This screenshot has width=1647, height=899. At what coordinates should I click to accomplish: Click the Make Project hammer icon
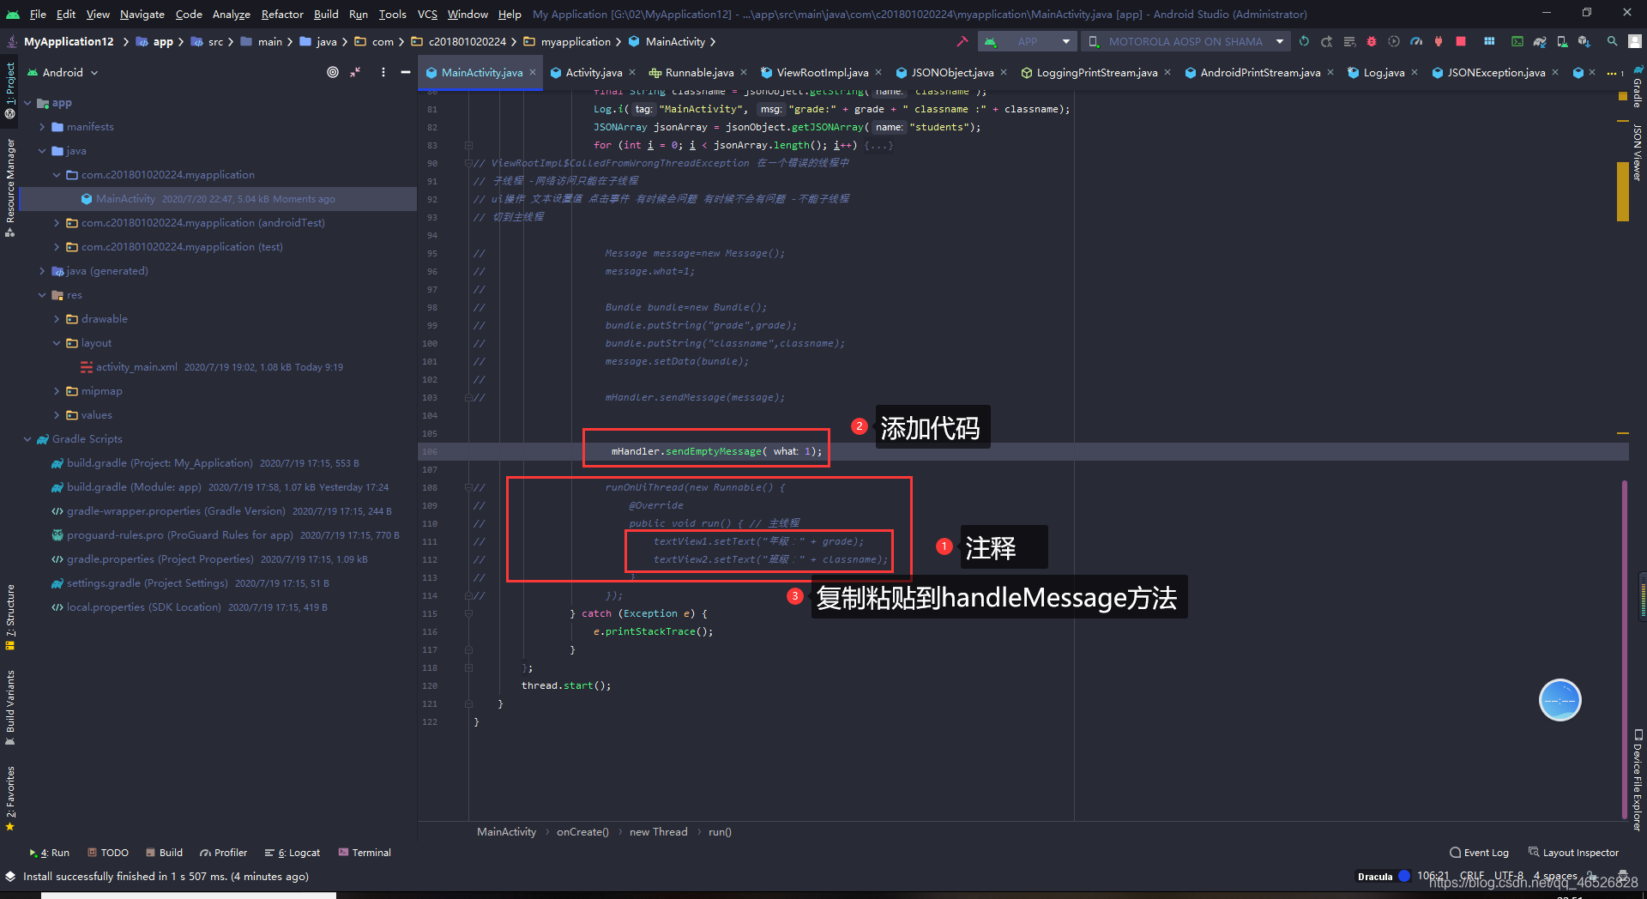[x=962, y=41]
